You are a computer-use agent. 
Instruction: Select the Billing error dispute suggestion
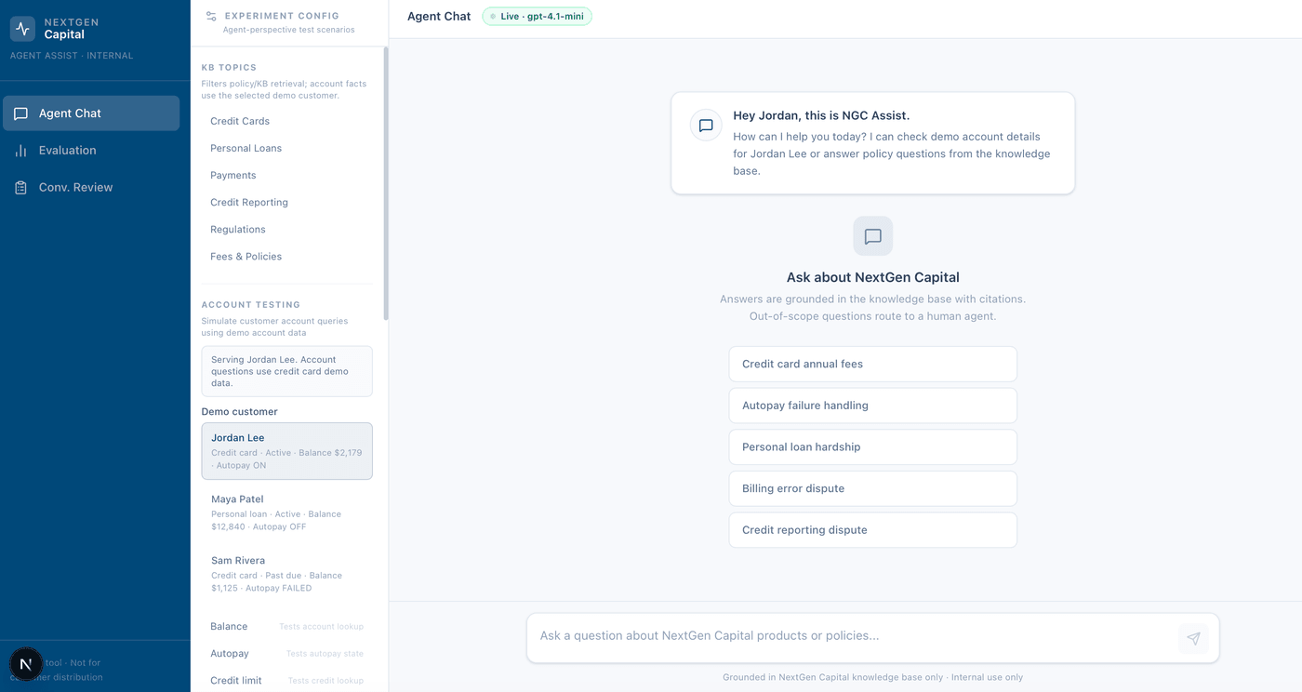pyautogui.click(x=872, y=488)
